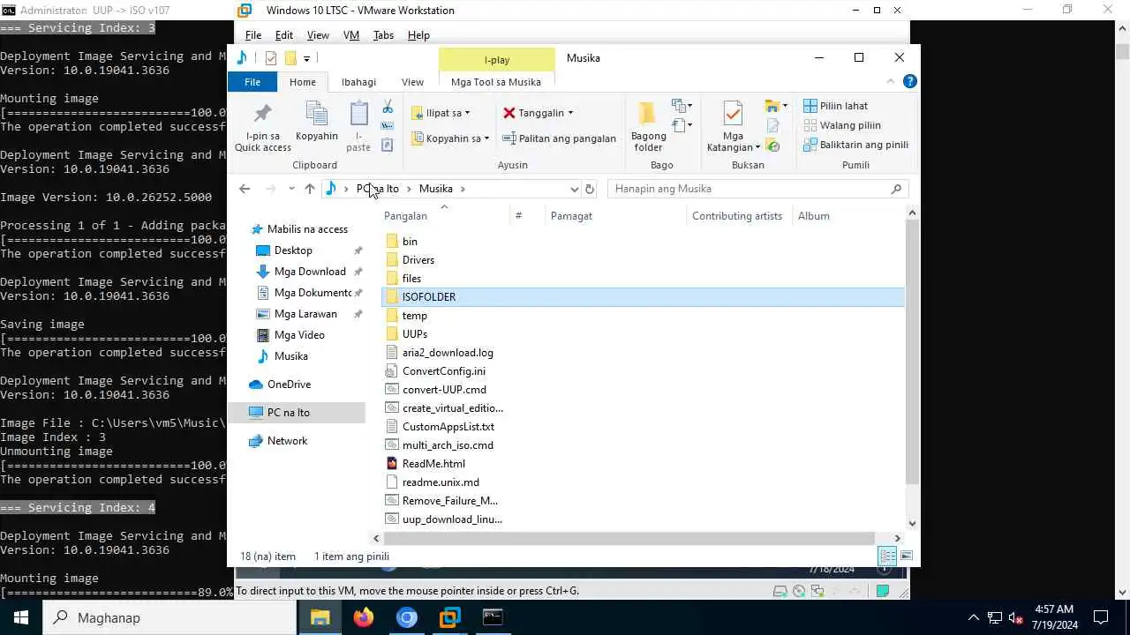
Task: Switch to View ribbon tab in Explorer
Action: point(412,82)
